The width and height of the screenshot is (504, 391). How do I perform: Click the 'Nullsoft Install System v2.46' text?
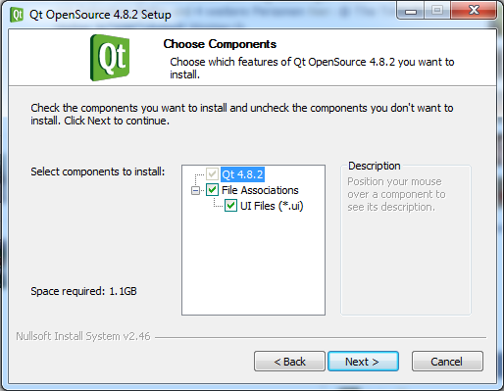pyautogui.click(x=83, y=336)
